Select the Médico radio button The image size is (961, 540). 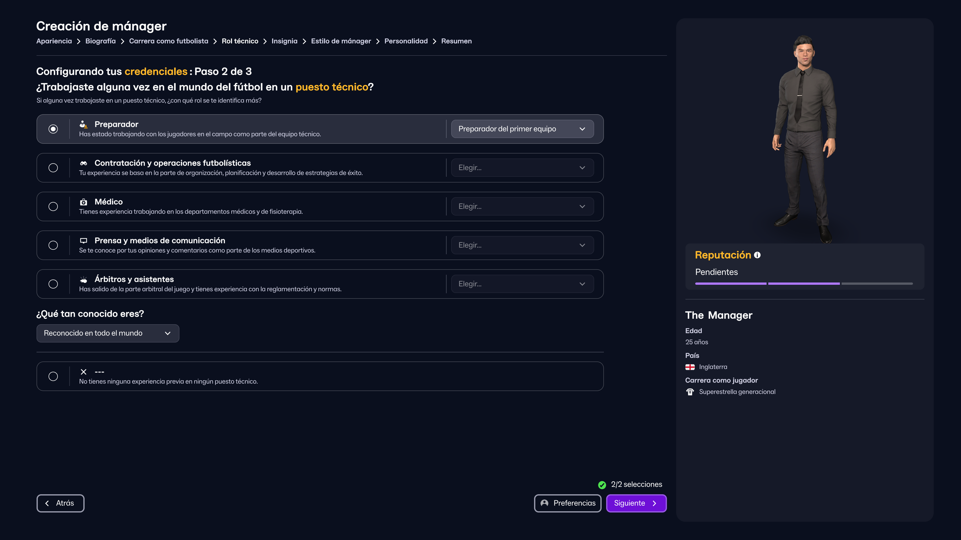(x=53, y=206)
